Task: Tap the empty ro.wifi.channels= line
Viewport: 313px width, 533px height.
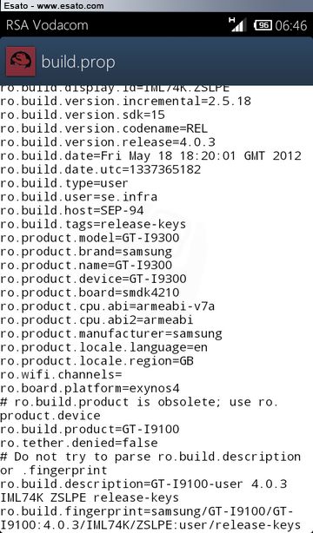Action: (x=61, y=374)
